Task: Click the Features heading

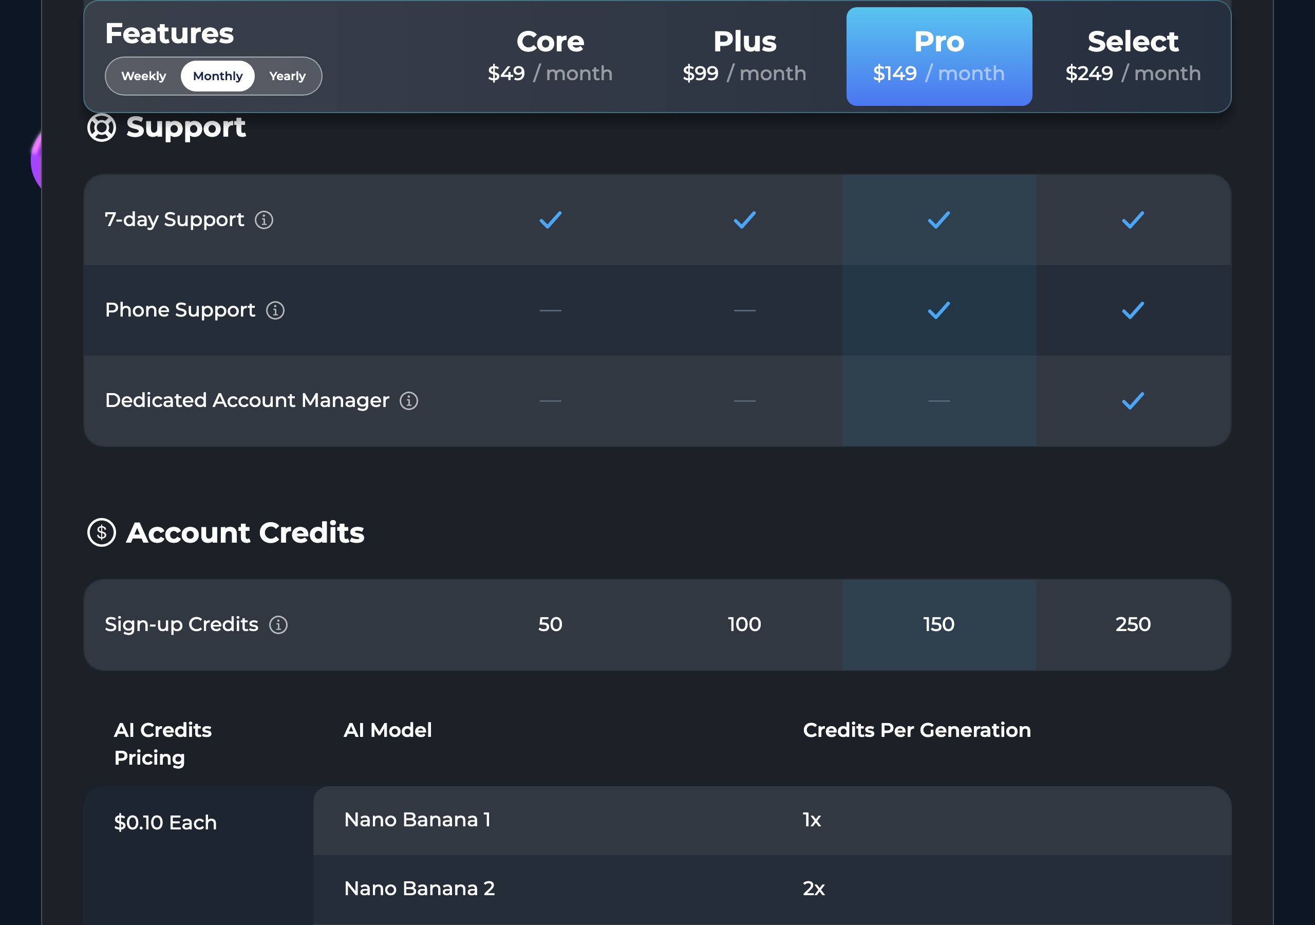Action: click(170, 34)
